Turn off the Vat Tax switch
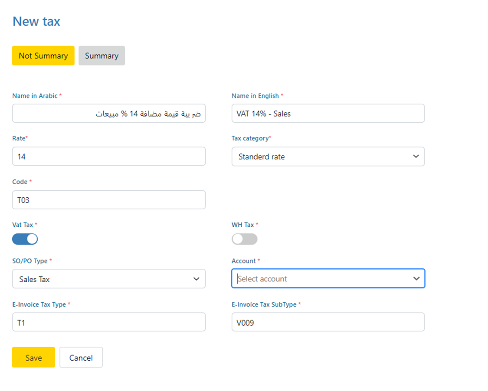 [x=25, y=239]
